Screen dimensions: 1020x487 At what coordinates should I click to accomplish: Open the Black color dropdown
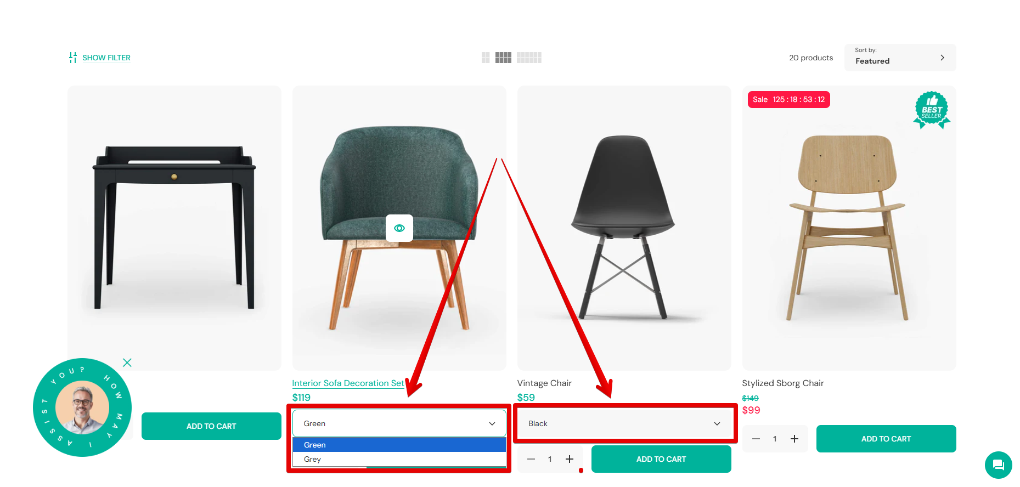pyautogui.click(x=624, y=423)
